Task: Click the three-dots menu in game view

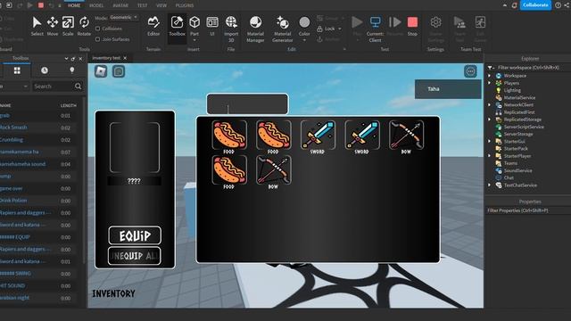Action: [x=470, y=71]
